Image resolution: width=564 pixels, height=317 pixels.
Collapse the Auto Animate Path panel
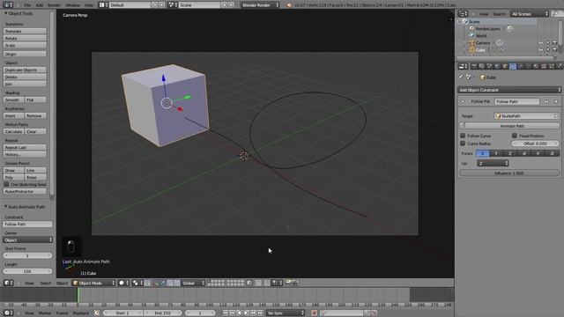[6, 207]
